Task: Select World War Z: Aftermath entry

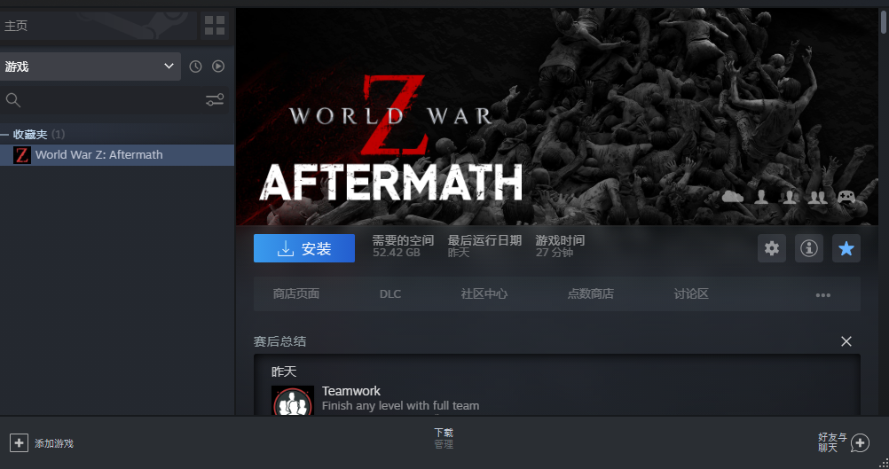Action: pos(117,155)
